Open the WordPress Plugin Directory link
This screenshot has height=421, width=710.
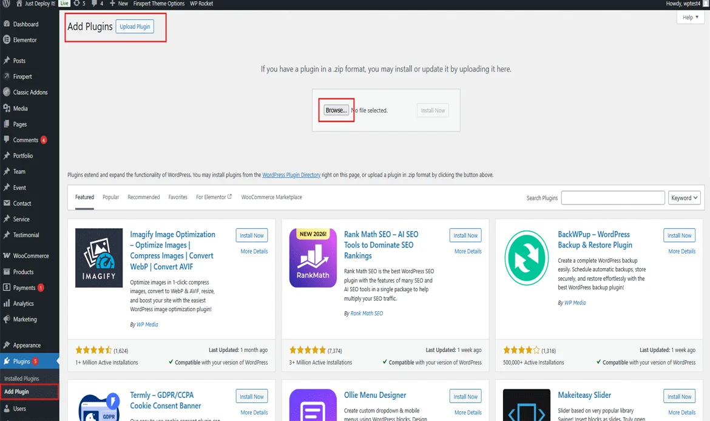click(291, 175)
